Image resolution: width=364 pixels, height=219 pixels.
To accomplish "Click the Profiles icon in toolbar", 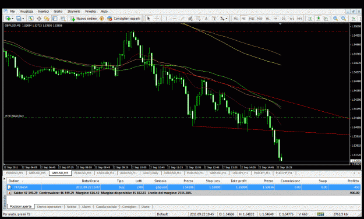I will [x=19, y=18].
